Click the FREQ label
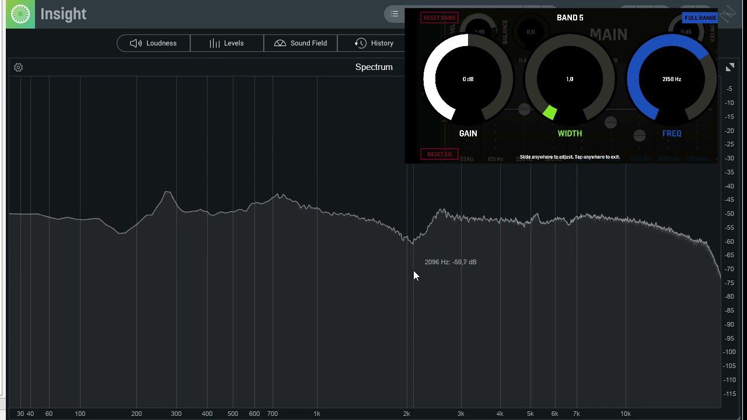 [x=672, y=134]
